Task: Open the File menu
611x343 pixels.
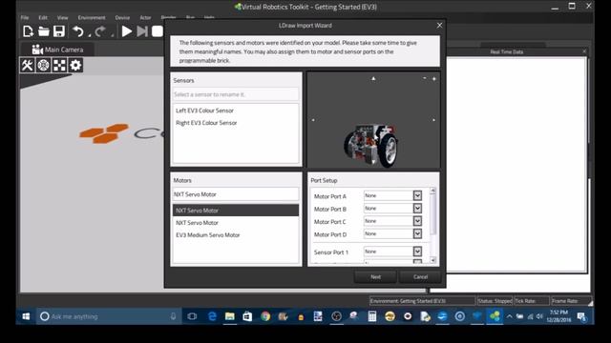Action: (x=25, y=17)
